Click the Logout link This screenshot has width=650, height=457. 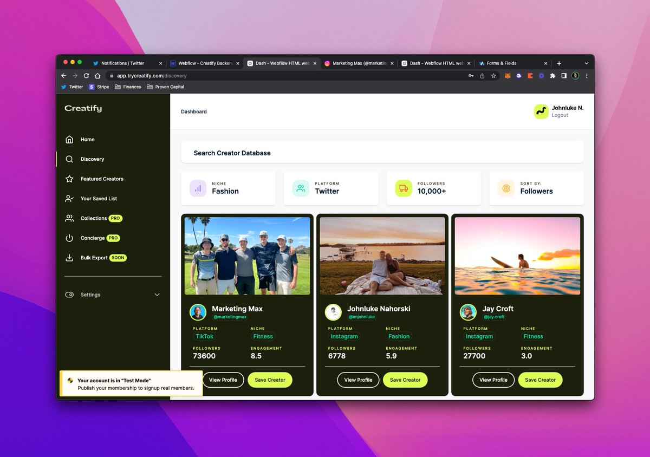pos(560,115)
